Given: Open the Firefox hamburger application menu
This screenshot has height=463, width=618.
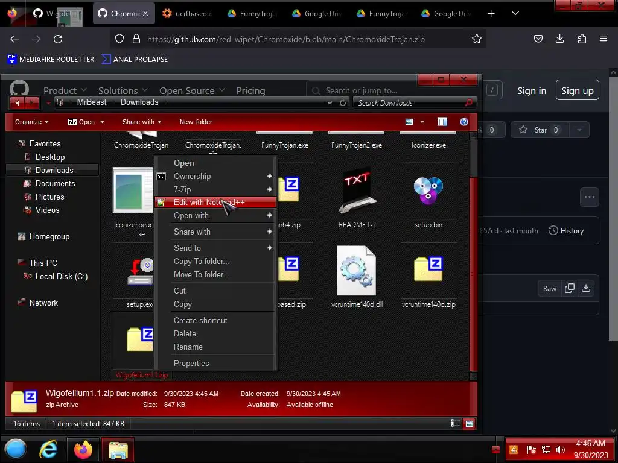Looking at the screenshot, I should point(604,39).
